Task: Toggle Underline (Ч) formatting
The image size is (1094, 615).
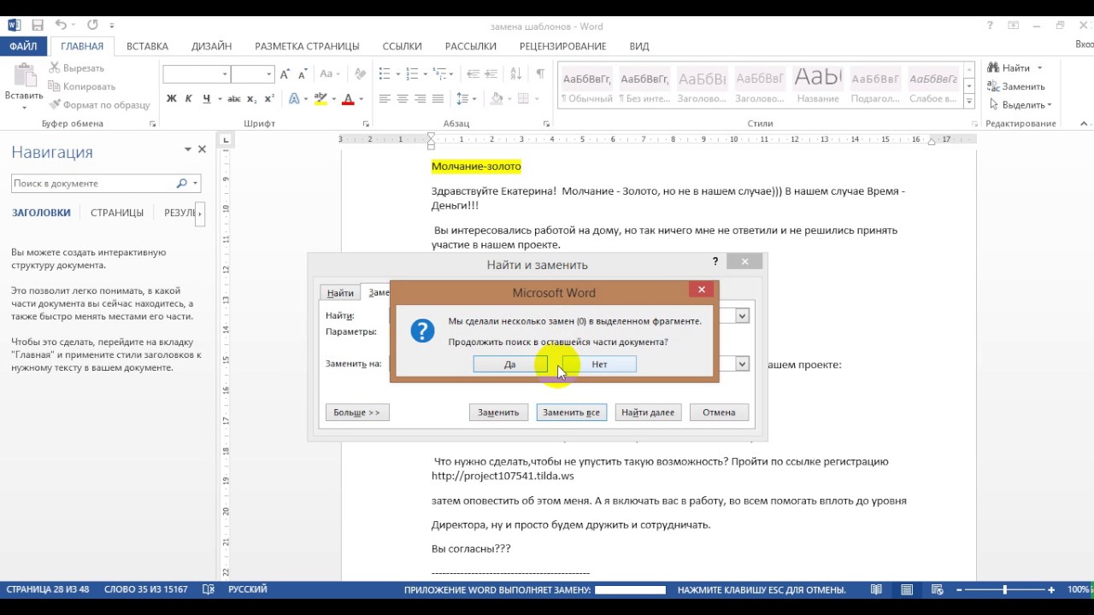Action: (207, 99)
